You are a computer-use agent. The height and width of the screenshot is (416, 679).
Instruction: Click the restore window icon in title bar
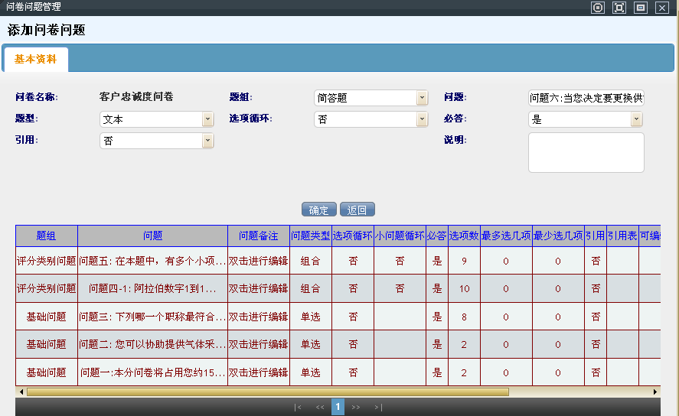[x=641, y=8]
